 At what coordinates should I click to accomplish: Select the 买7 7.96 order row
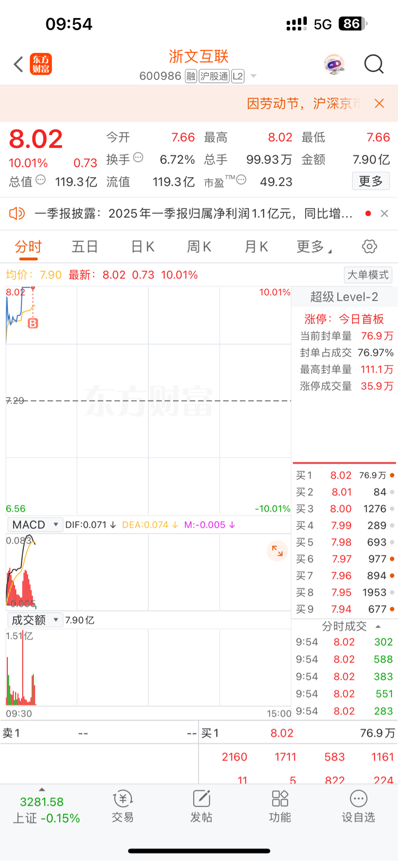tap(345, 576)
